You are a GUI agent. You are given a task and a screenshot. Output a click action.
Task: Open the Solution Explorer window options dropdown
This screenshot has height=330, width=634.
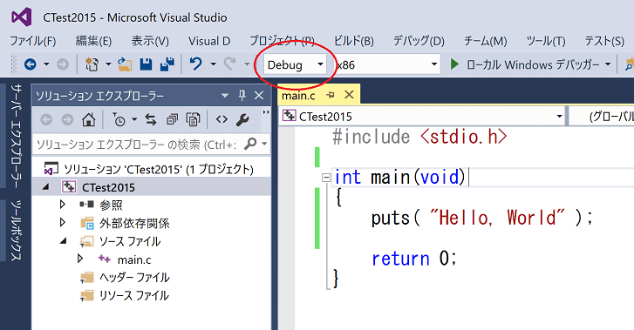pyautogui.click(x=225, y=96)
